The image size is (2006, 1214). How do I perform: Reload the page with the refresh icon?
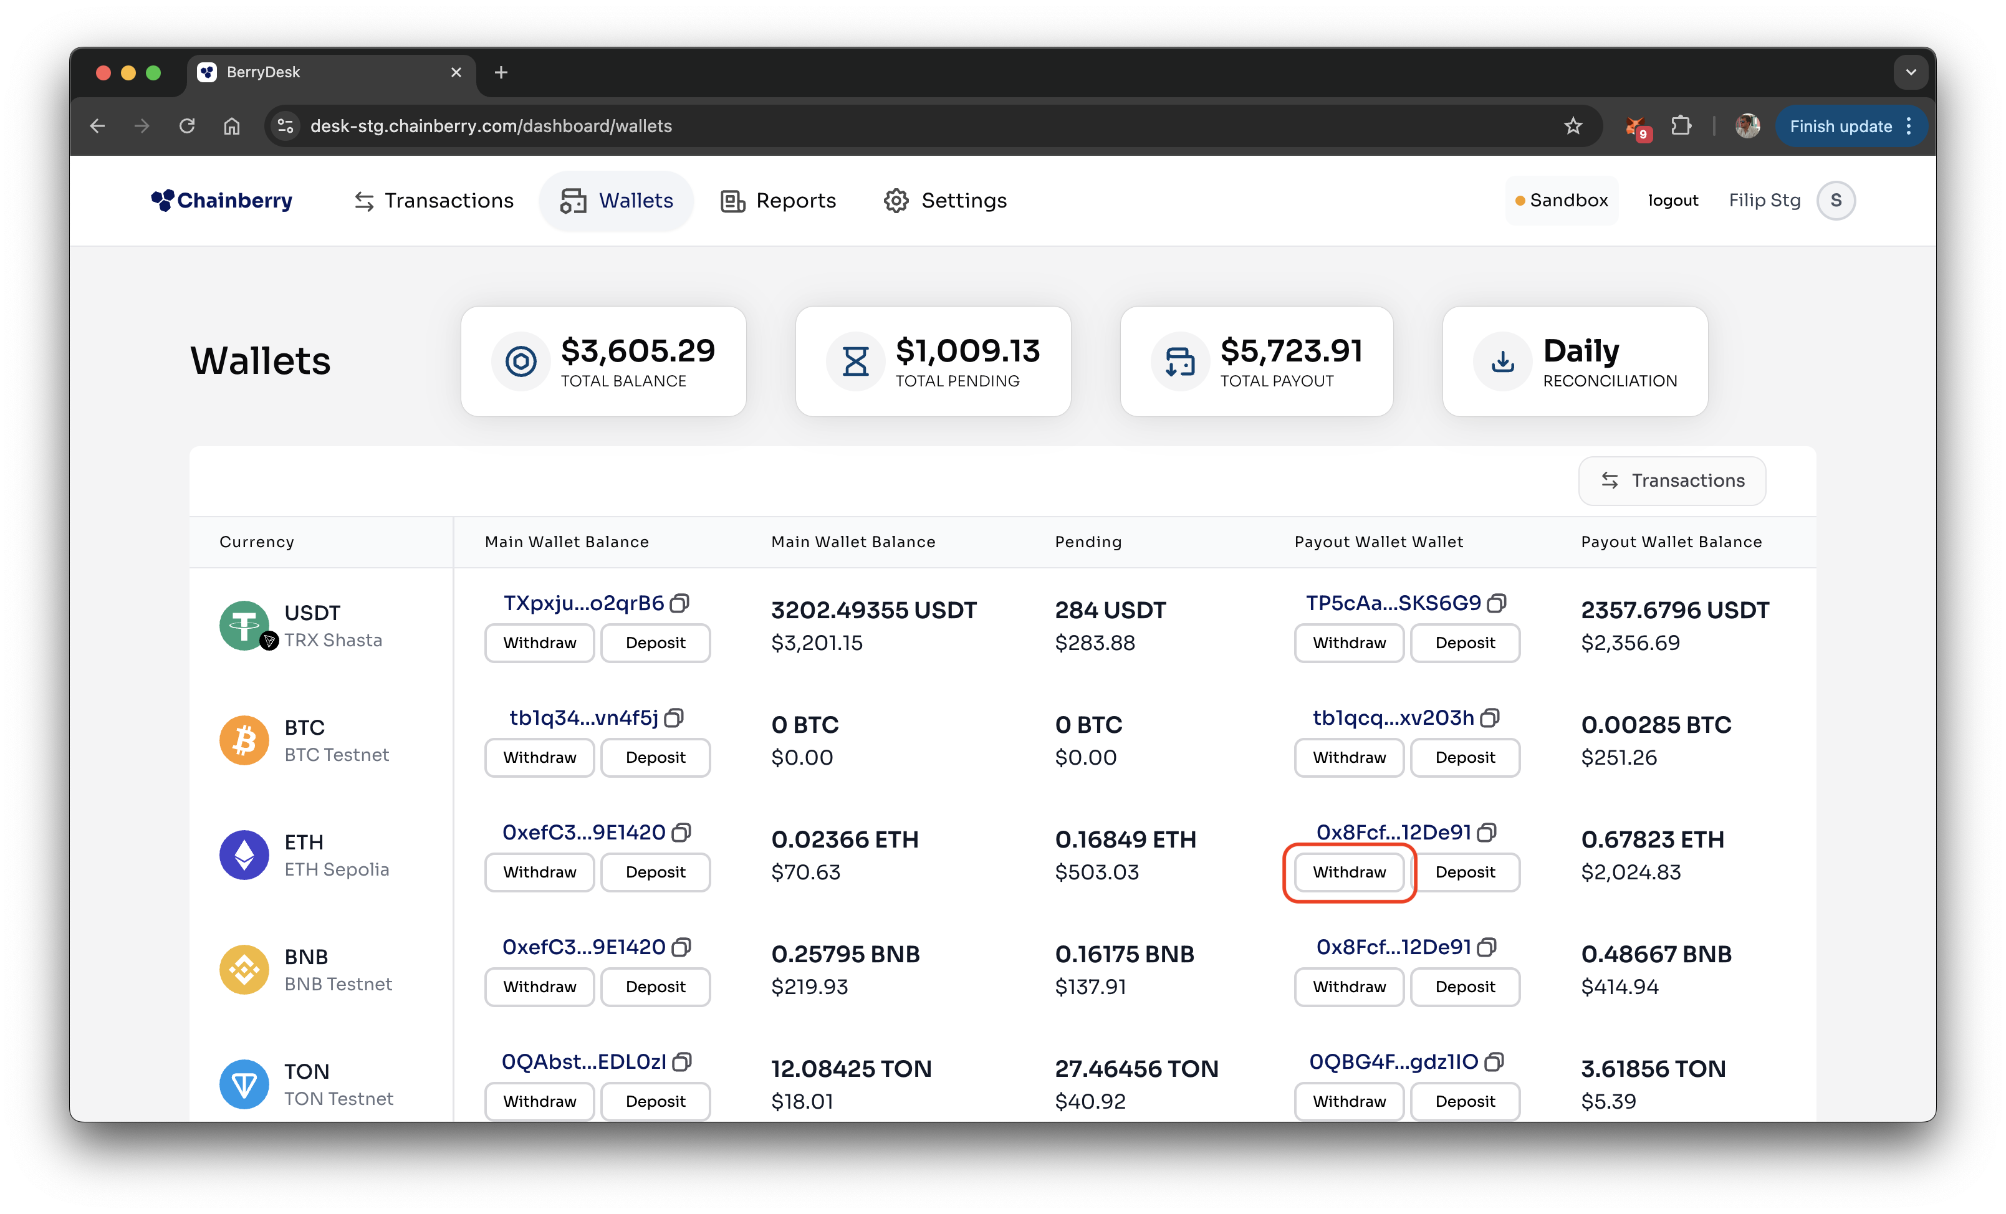coord(187,126)
